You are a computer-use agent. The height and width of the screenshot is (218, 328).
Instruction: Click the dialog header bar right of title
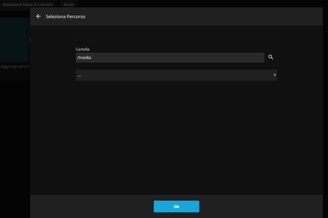coord(204,17)
